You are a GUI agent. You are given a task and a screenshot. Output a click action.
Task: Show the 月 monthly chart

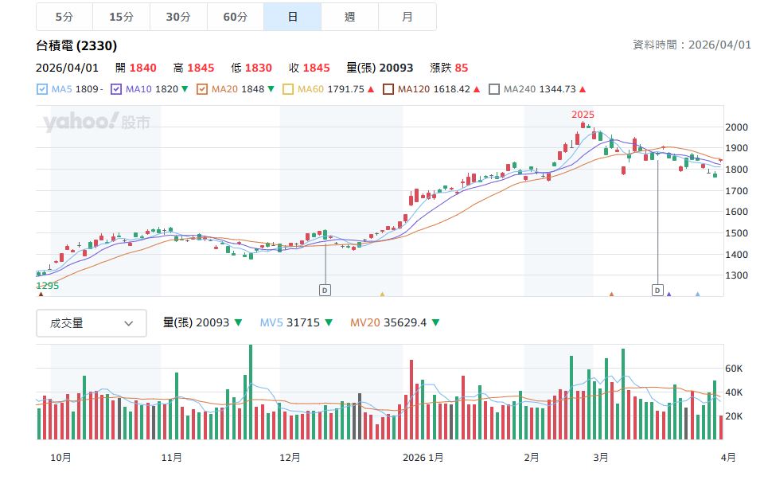(x=407, y=17)
